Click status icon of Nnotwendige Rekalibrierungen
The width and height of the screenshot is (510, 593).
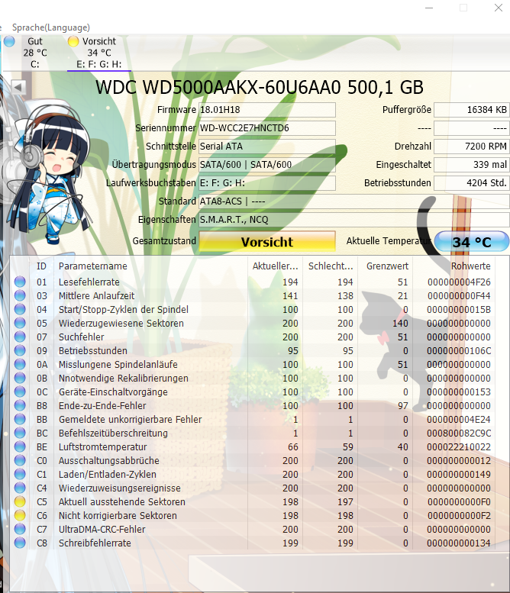click(x=20, y=378)
